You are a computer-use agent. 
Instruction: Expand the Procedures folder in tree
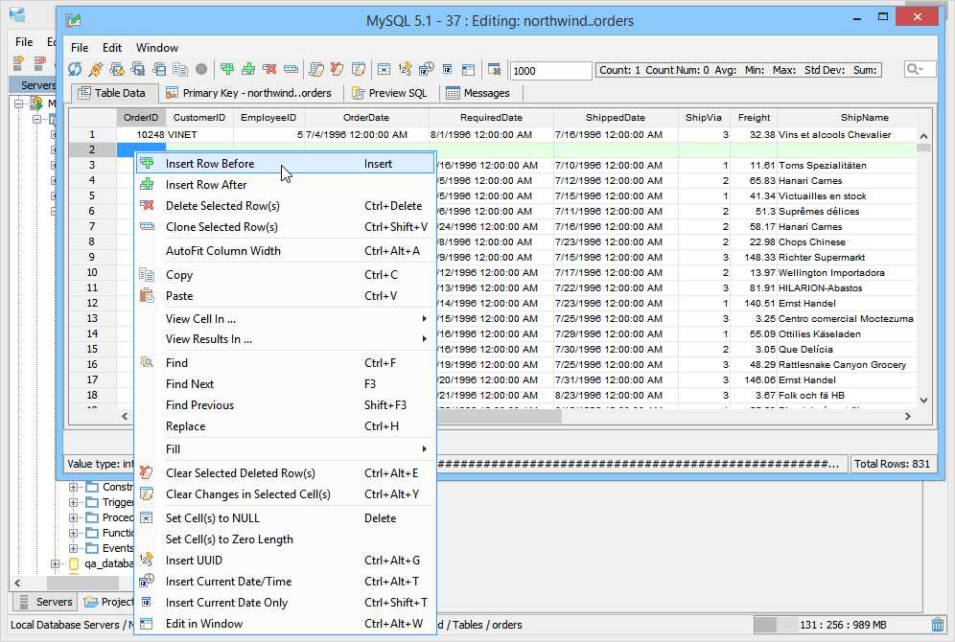73,517
